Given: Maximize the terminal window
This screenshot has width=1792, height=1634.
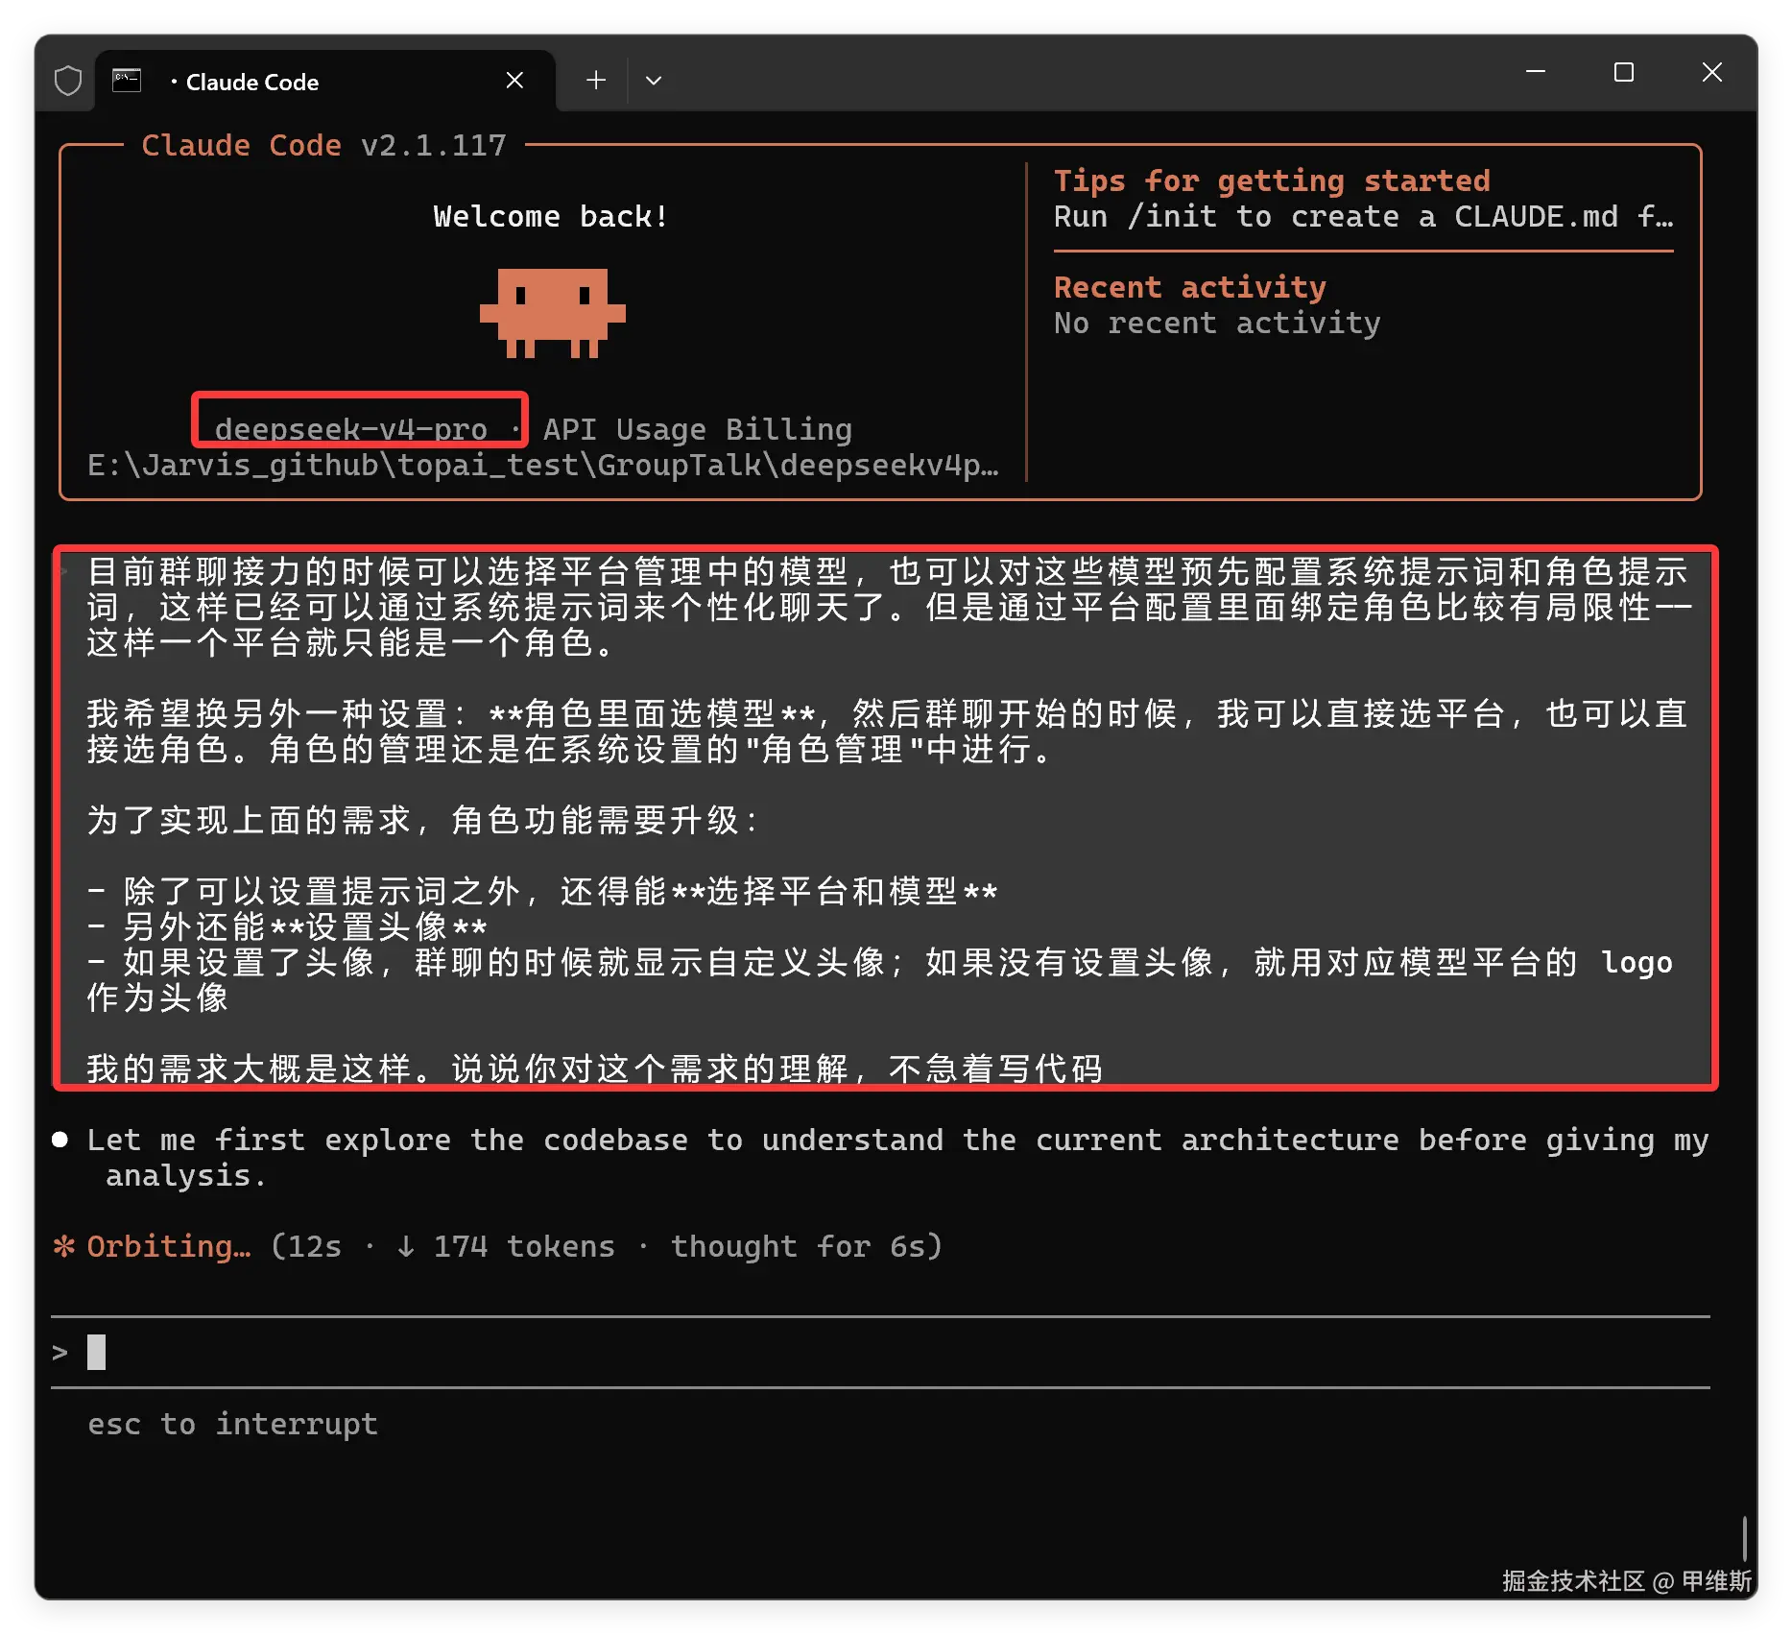Looking at the screenshot, I should pyautogui.click(x=1624, y=72).
